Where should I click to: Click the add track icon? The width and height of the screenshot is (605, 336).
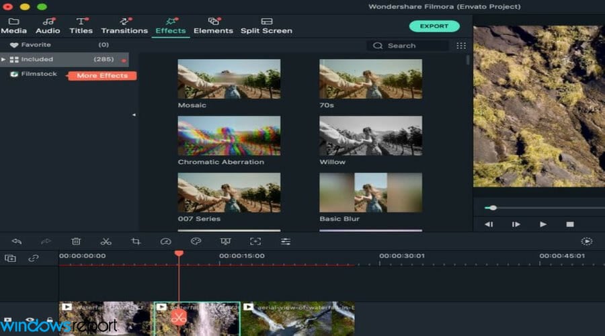coord(10,258)
